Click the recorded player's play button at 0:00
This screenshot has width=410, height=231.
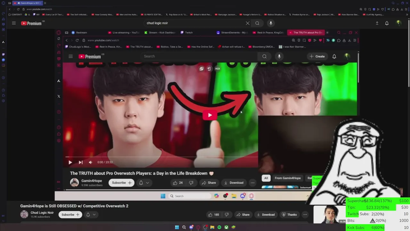[x=70, y=162]
